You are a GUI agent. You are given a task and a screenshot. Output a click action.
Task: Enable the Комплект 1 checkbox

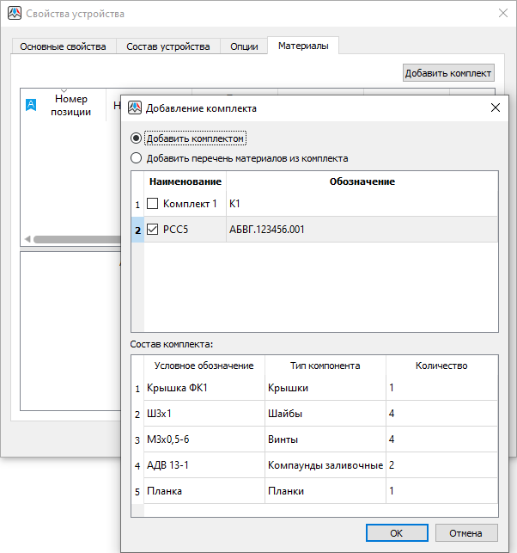pyautogui.click(x=152, y=205)
